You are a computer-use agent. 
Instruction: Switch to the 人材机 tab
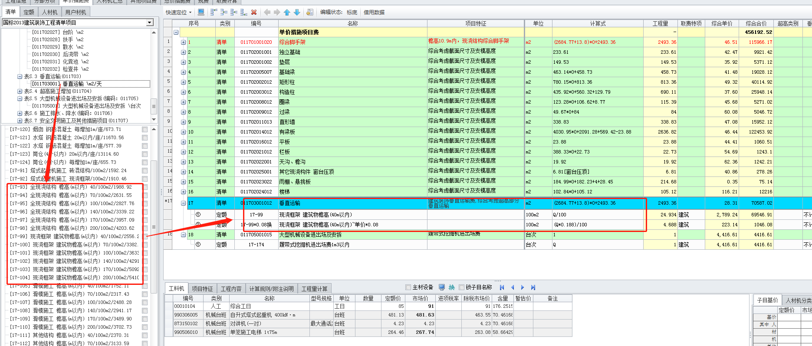coord(49,12)
